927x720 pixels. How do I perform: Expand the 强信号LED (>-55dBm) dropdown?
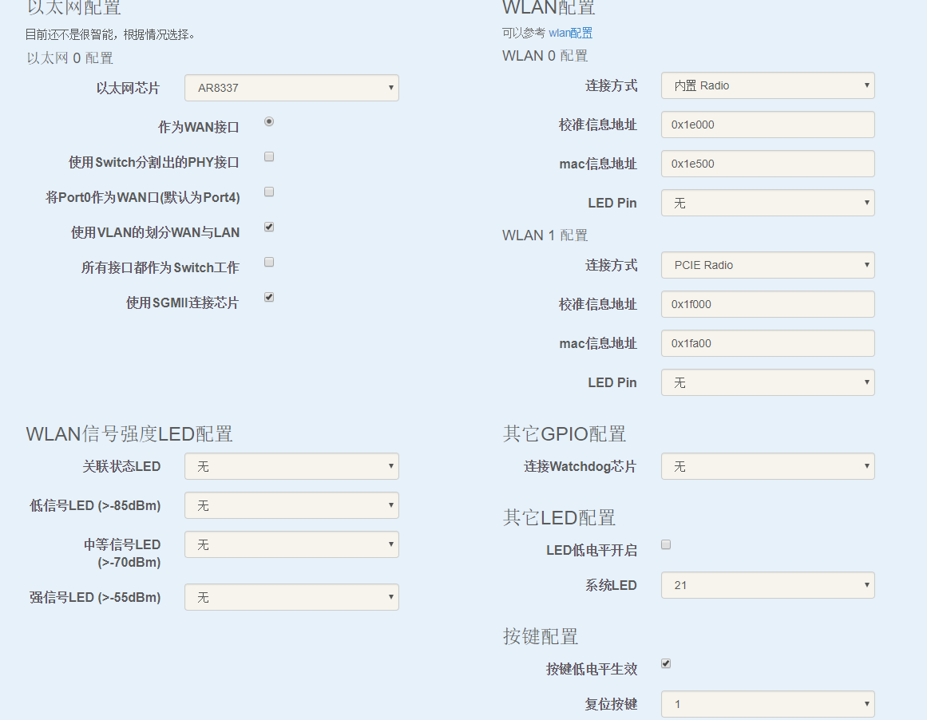(291, 597)
